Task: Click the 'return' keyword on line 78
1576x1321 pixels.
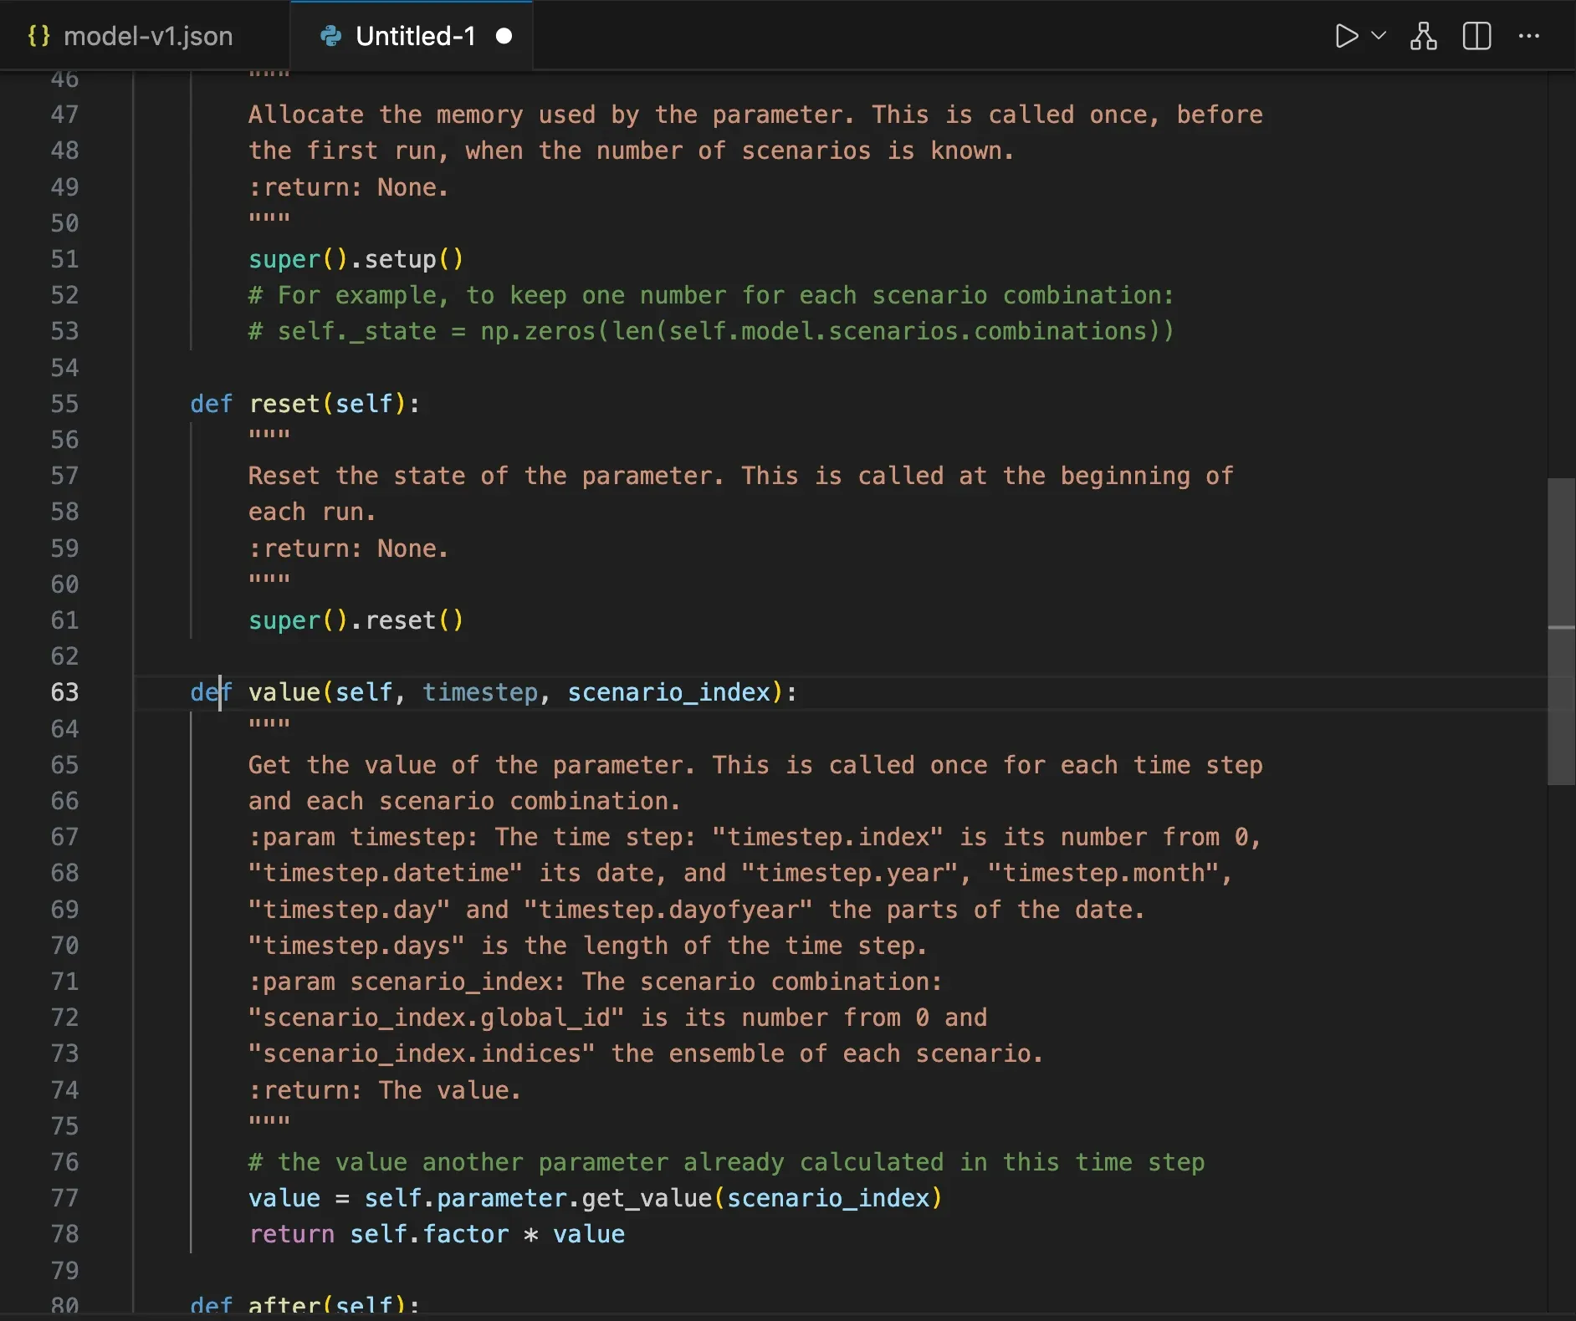Action: pyautogui.click(x=291, y=1234)
